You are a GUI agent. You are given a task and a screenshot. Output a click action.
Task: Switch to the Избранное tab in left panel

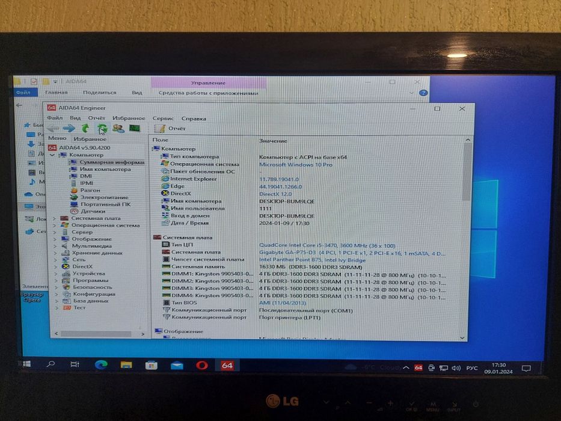point(90,139)
